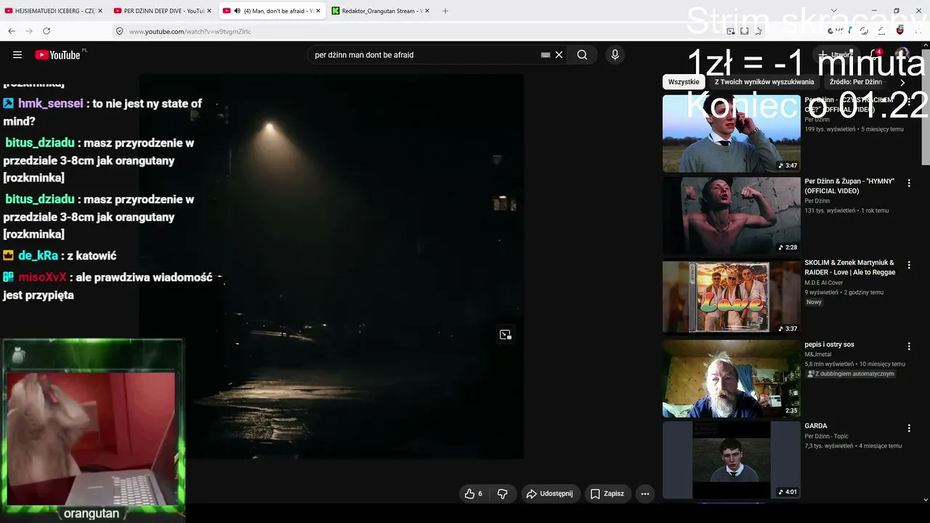Viewport: 930px width, 523px height.
Task: Open M&Jmetal channel link
Action: click(x=817, y=354)
